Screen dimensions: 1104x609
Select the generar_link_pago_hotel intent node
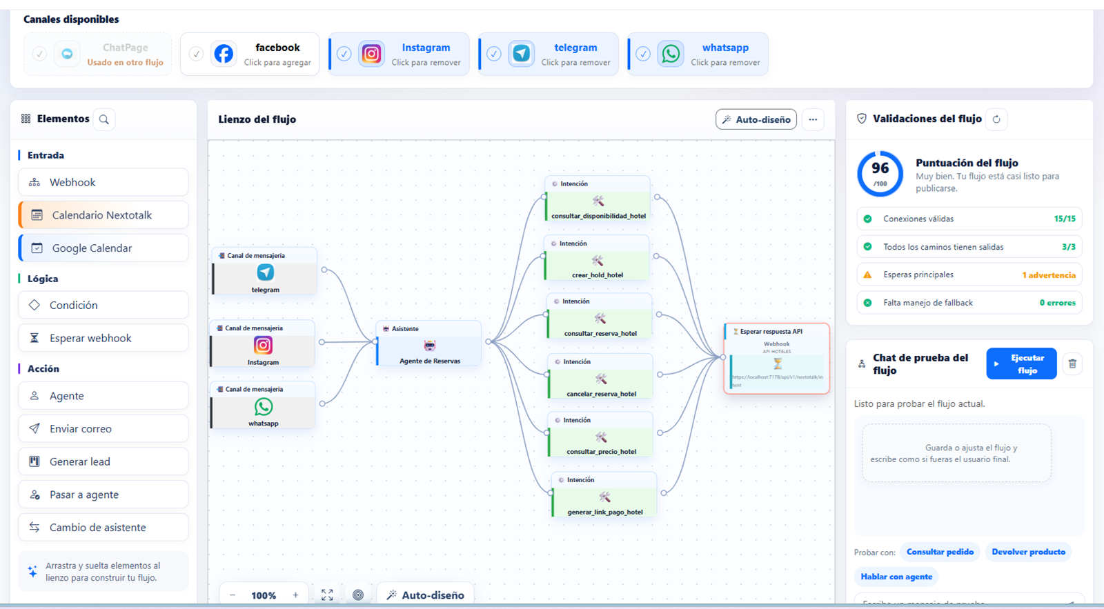[604, 495]
